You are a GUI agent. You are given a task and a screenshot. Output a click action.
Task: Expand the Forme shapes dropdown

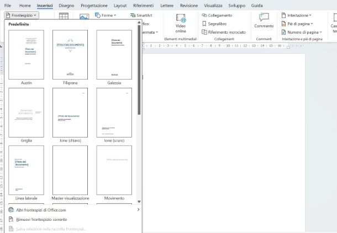pyautogui.click(x=104, y=15)
